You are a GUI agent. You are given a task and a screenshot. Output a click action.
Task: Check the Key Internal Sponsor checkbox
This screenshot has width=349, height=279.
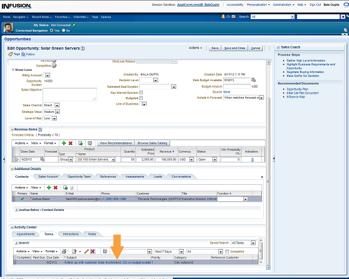[x=141, y=93]
